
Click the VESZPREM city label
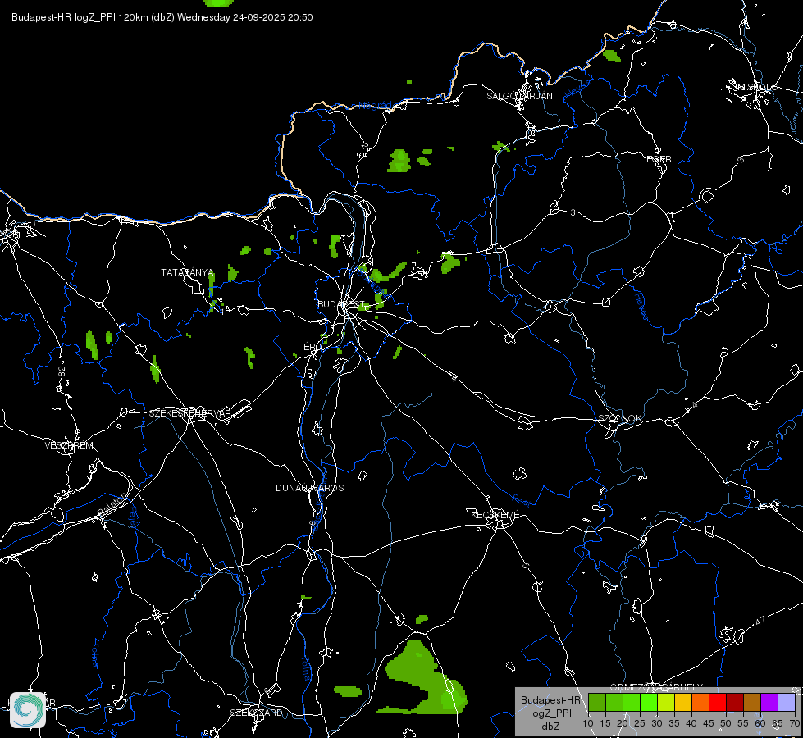69,445
